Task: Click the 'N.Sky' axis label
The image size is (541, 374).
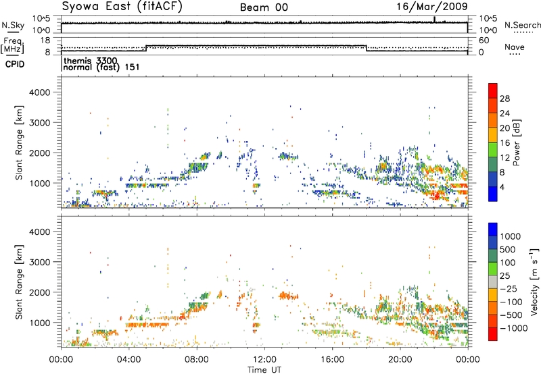Action: point(13,26)
